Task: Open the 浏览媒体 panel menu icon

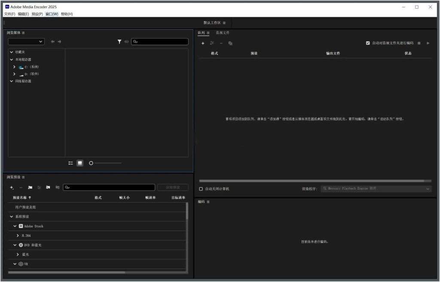Action: (x=23, y=33)
